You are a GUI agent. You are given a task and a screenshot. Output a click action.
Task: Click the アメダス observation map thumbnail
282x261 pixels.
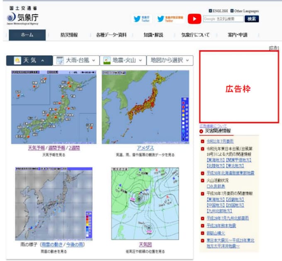[145, 107]
